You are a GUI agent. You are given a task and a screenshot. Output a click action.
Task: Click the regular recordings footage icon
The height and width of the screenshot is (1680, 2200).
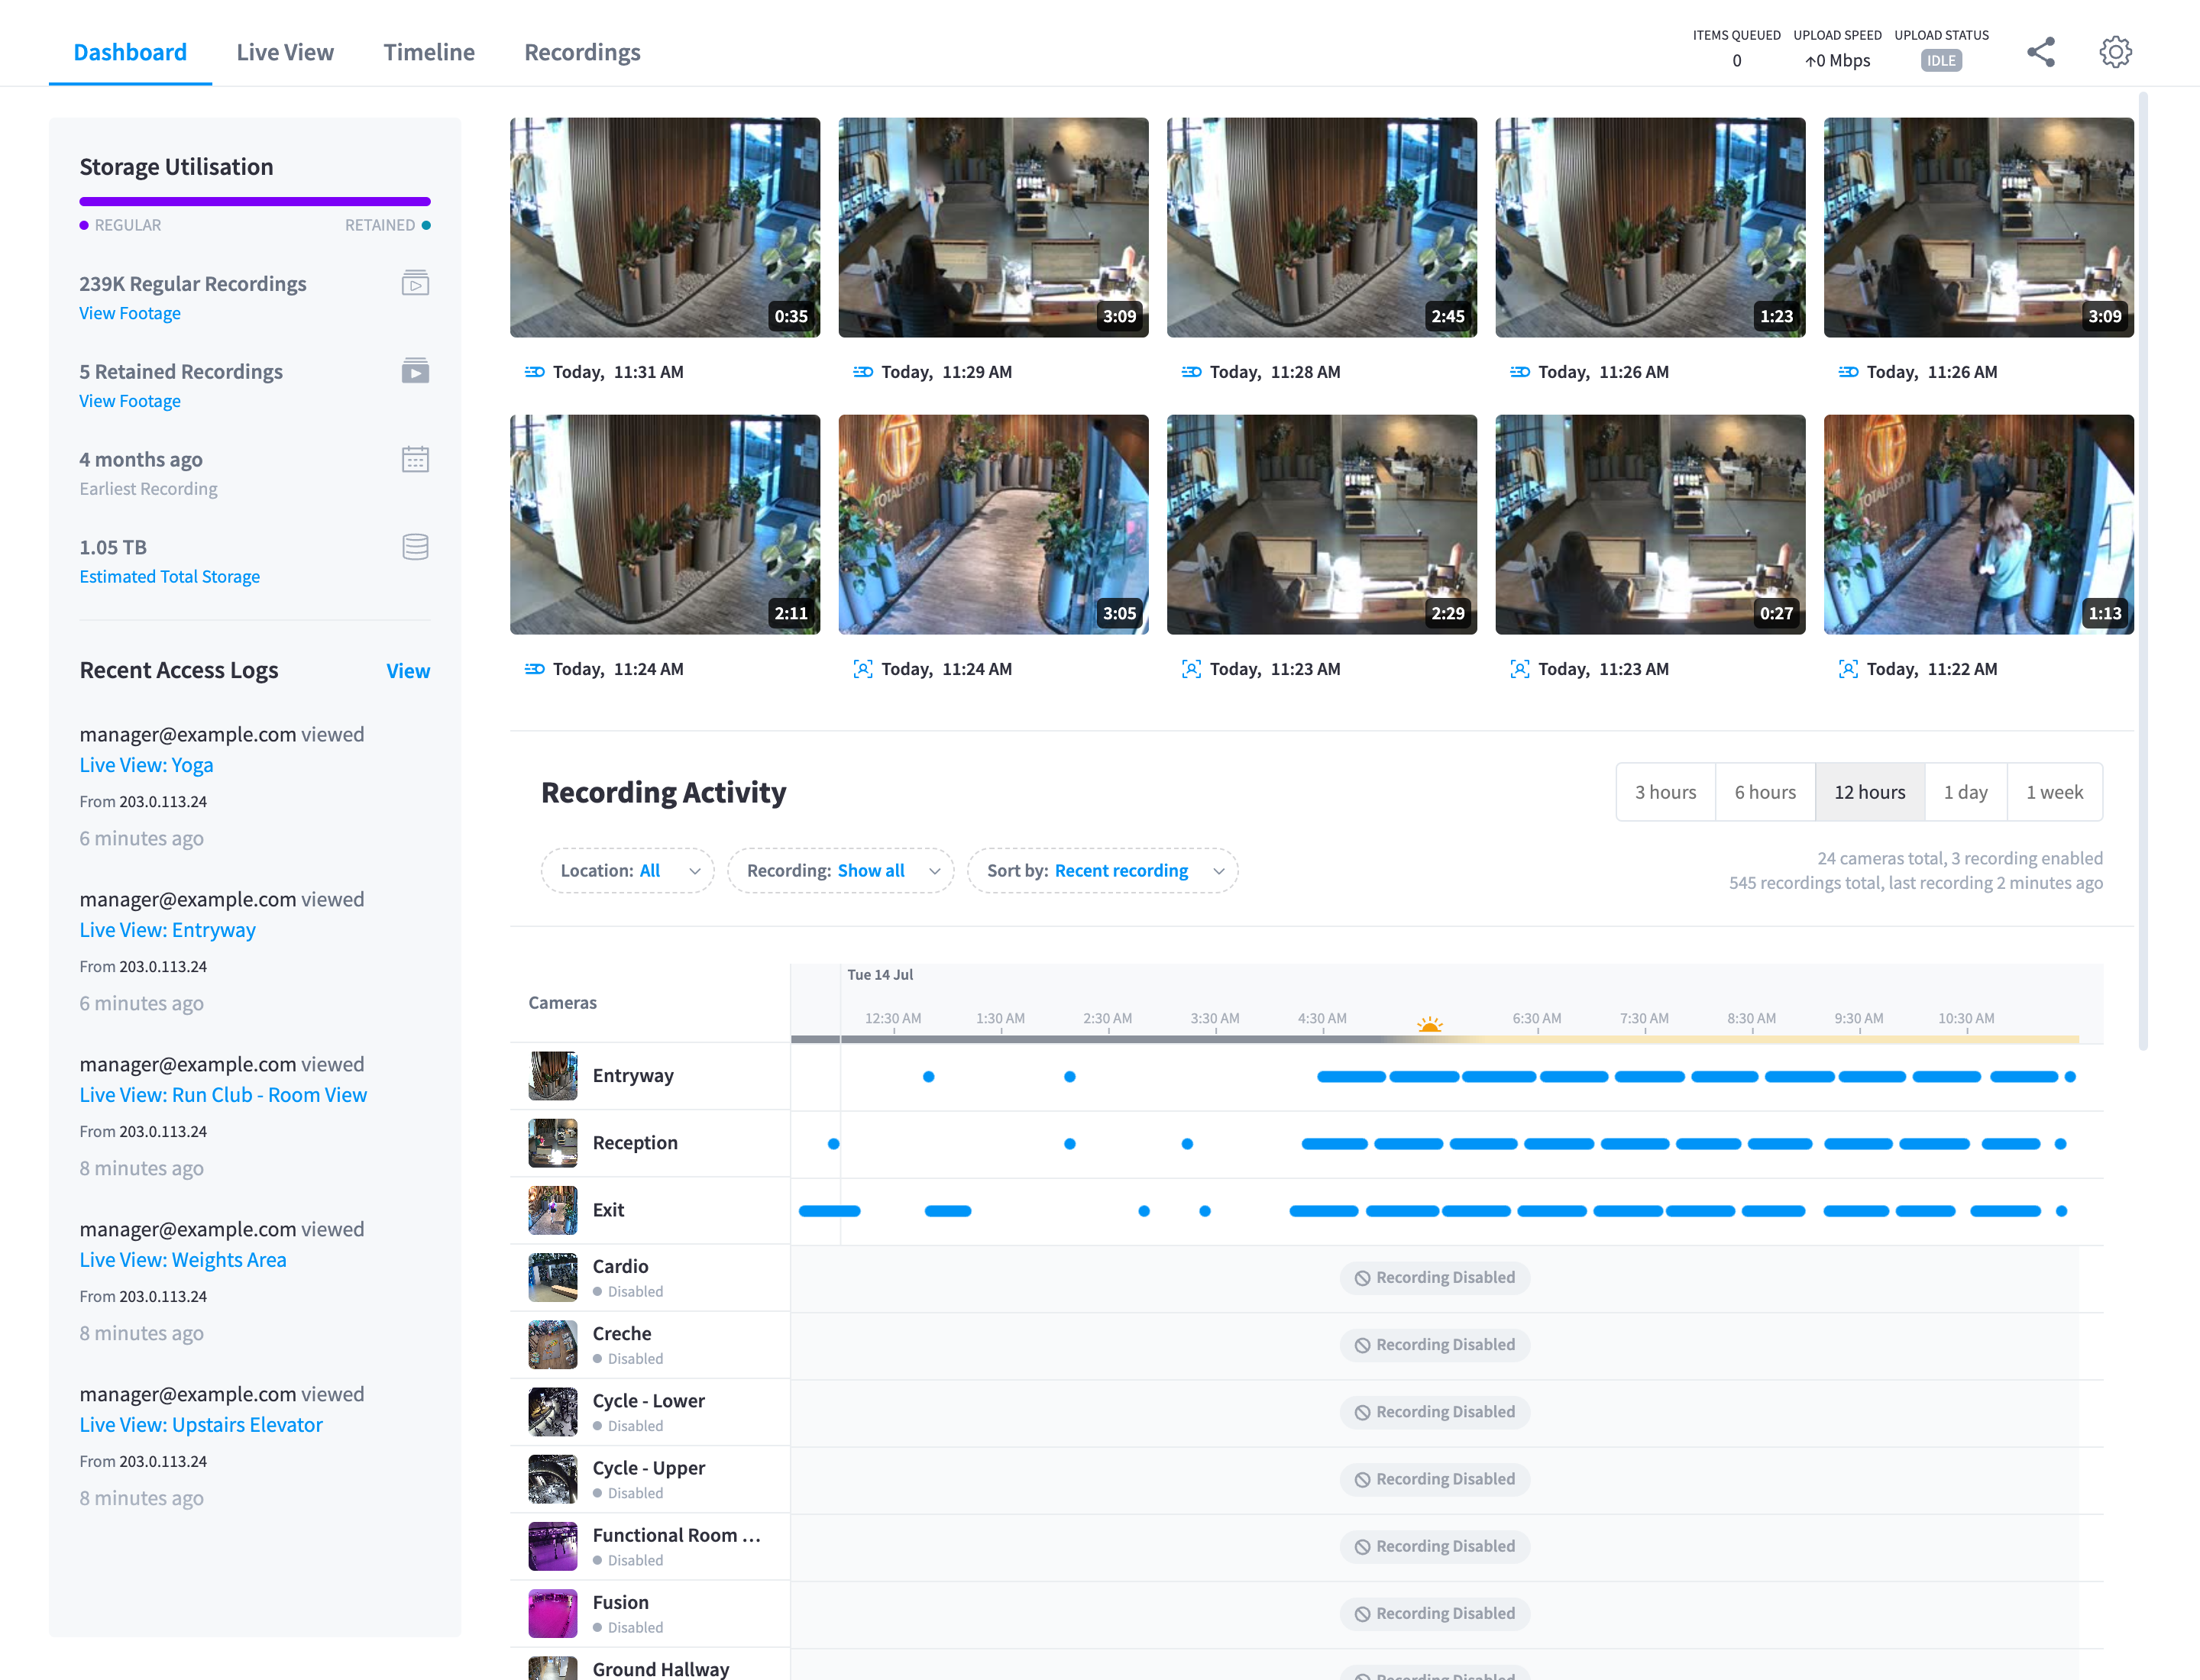(416, 283)
